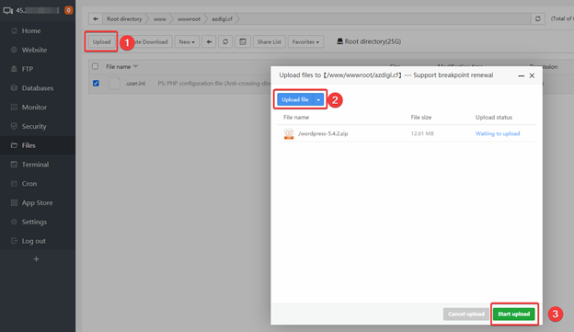Click Upload file button in dialog
Viewport: 574px width, 332px height.
click(x=295, y=99)
